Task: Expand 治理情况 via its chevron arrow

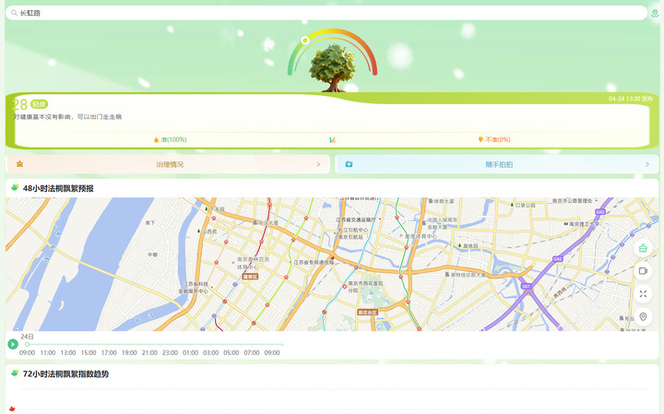Action: point(318,164)
